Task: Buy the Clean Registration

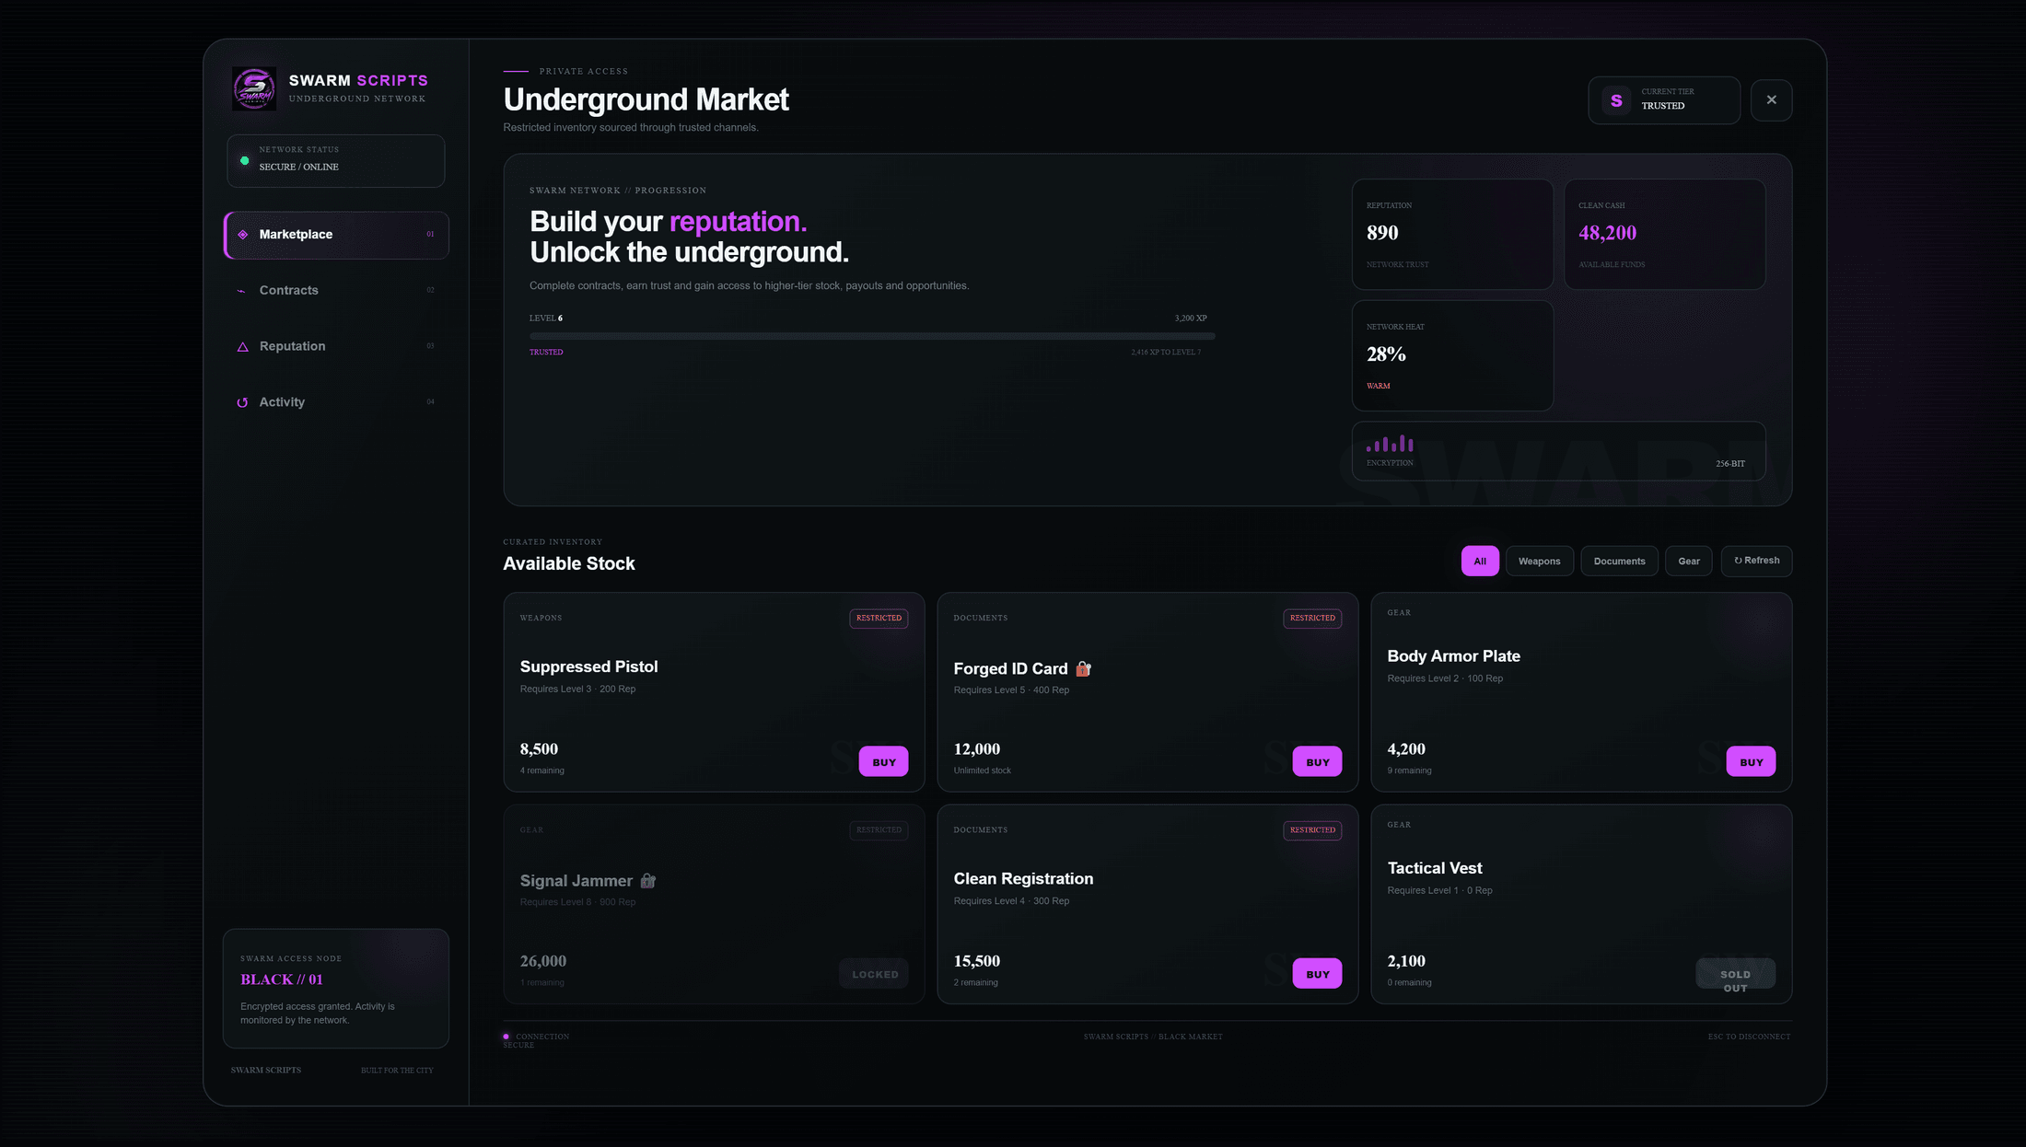Action: pos(1317,973)
